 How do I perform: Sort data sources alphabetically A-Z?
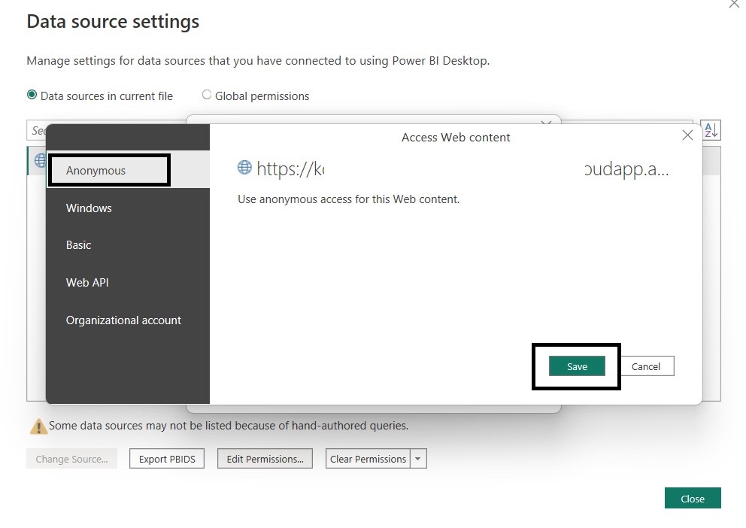(x=711, y=130)
